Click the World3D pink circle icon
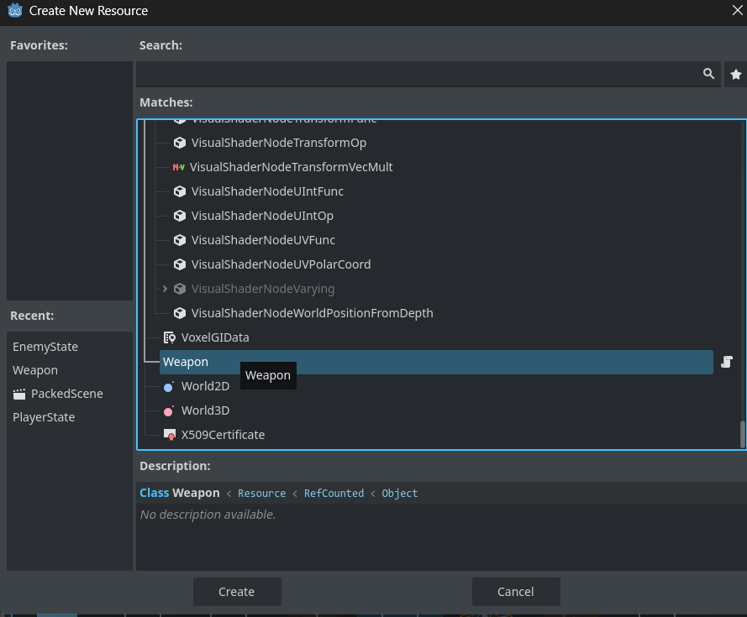The image size is (747, 617). click(x=168, y=411)
